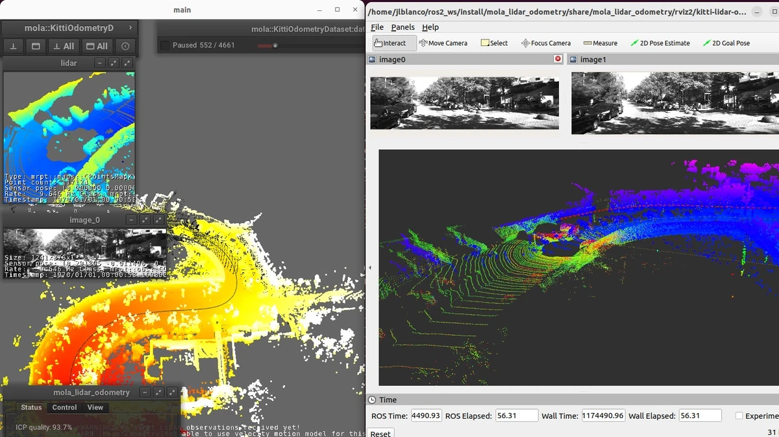The image size is (779, 437).
Task: Activate the Focus Camera tool
Action: (545, 43)
